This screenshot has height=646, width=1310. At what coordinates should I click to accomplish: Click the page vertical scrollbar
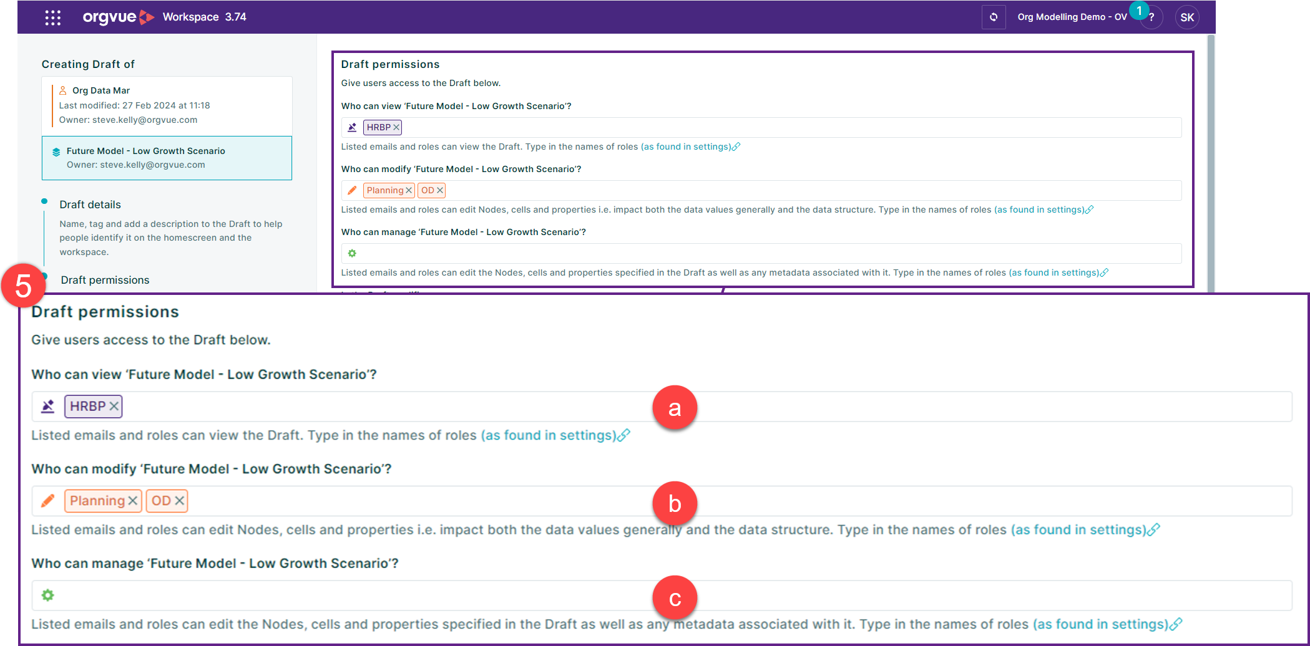1211,163
